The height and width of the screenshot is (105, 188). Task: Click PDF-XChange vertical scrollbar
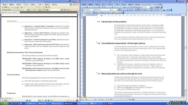point(79,55)
